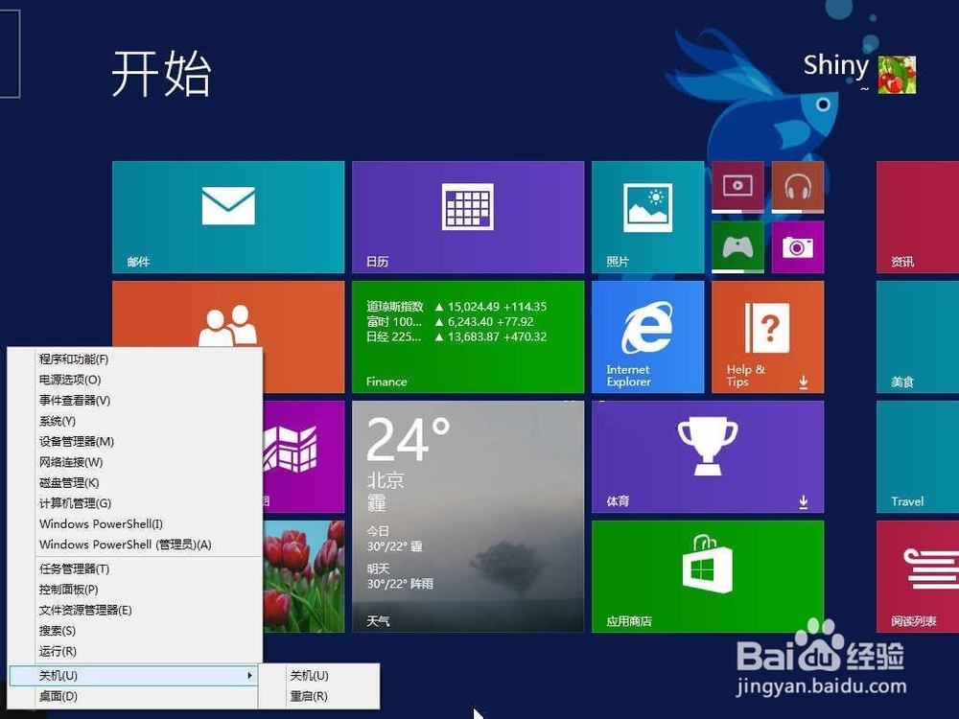Open the News (资讯) tile
This screenshot has width=959, height=719.
918,217
